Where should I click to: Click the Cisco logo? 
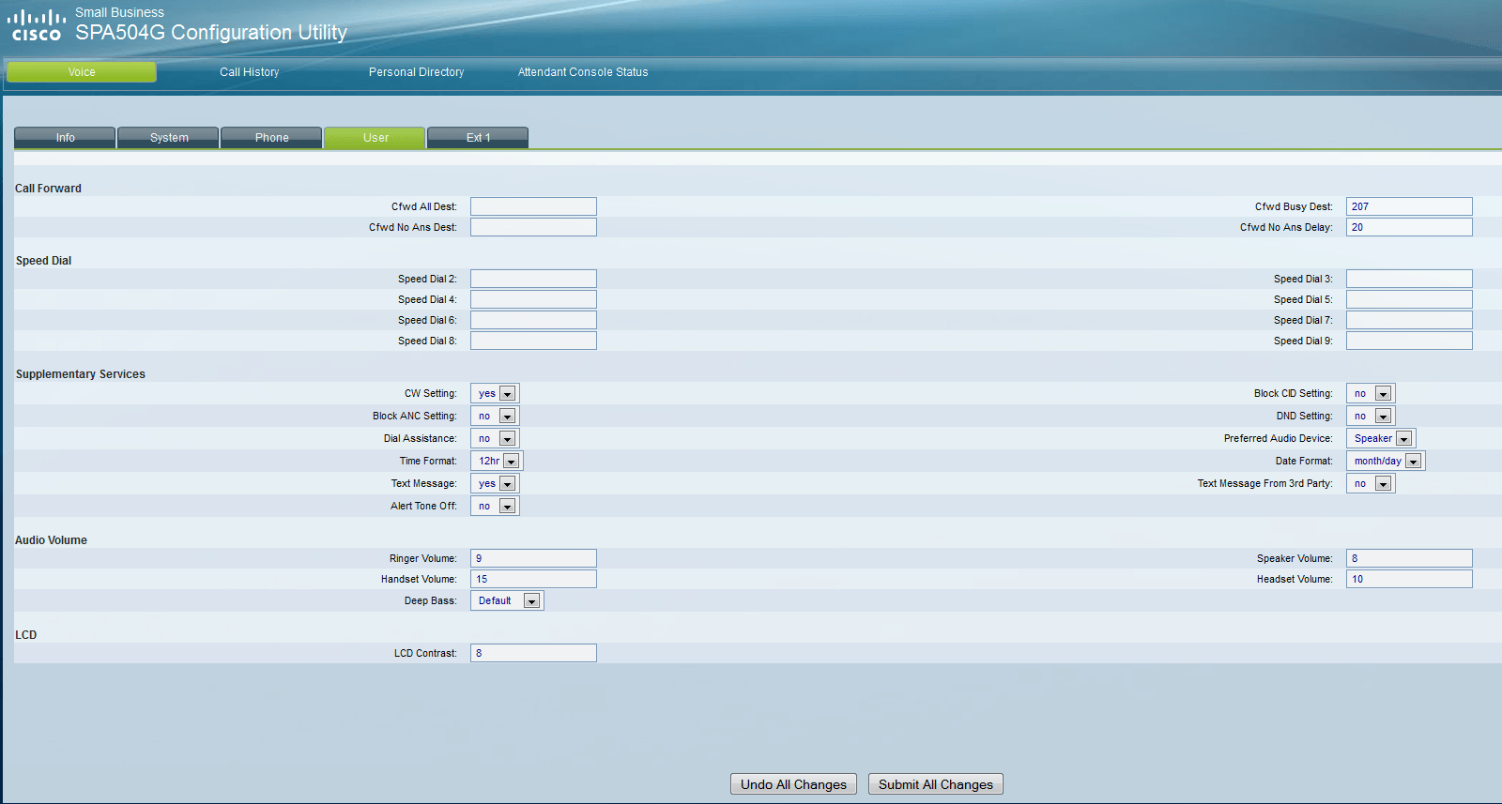[x=36, y=25]
